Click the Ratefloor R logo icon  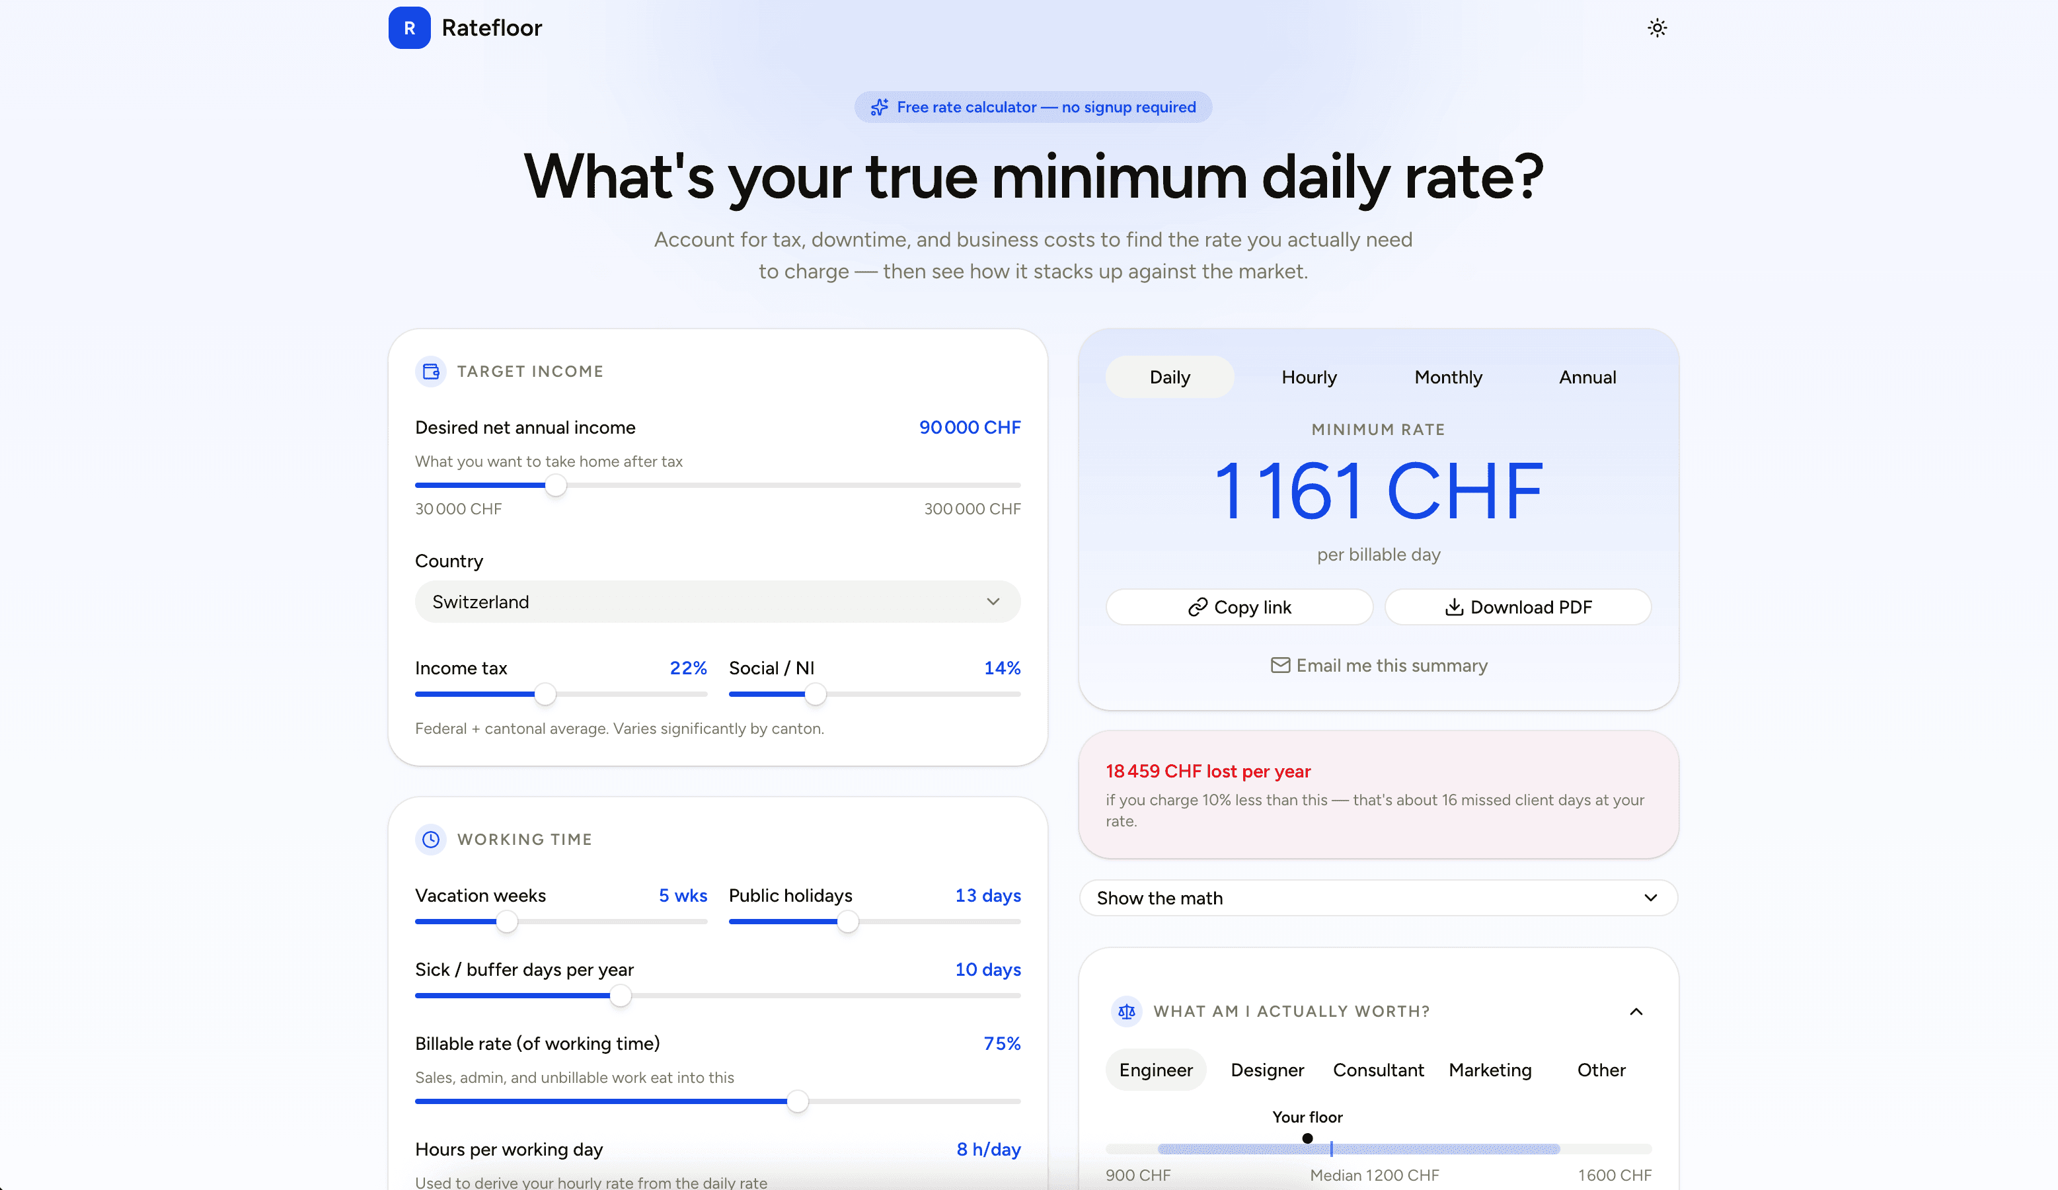point(409,28)
